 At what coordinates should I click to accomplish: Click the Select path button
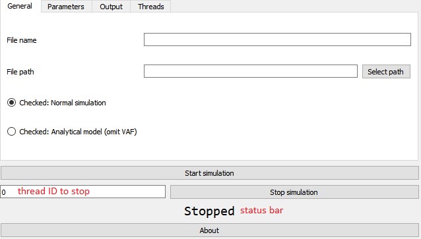click(x=386, y=72)
